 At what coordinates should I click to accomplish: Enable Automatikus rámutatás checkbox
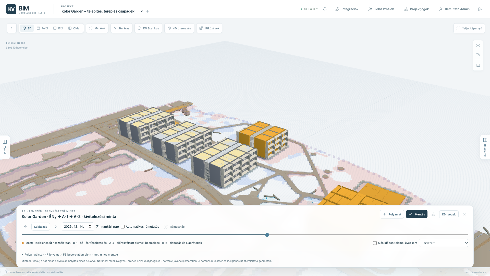coord(123,227)
